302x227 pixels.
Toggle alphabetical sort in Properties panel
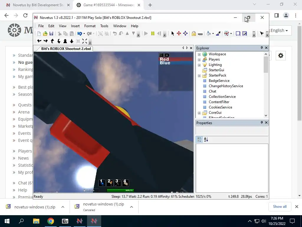(206, 140)
